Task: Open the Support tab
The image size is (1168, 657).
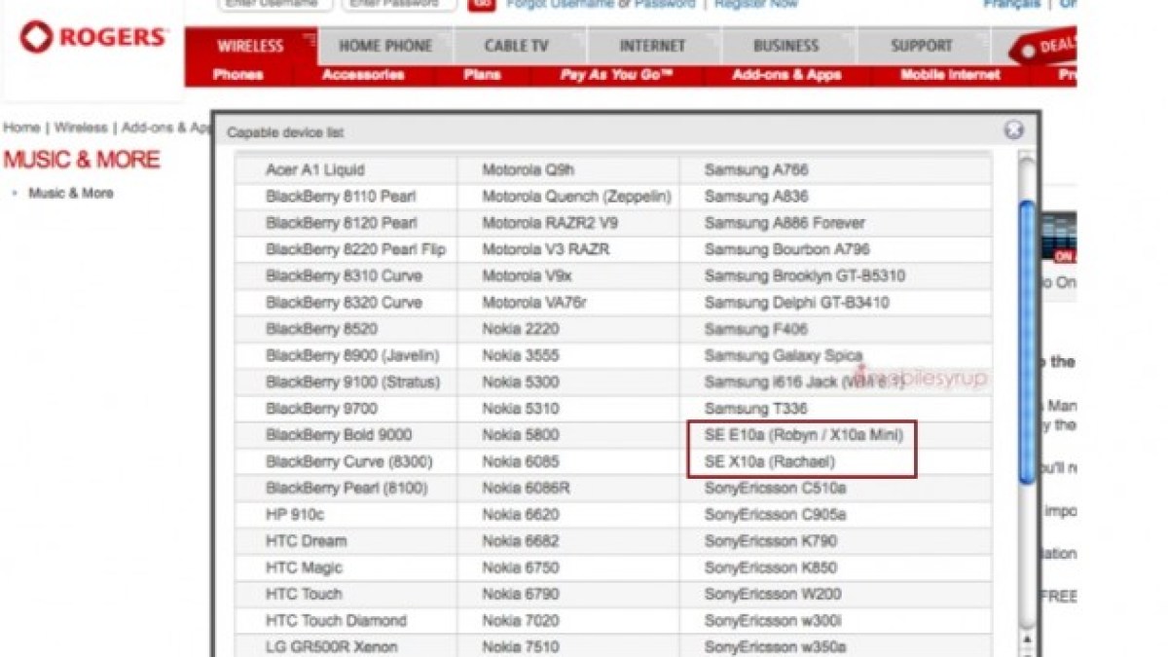Action: tap(921, 46)
